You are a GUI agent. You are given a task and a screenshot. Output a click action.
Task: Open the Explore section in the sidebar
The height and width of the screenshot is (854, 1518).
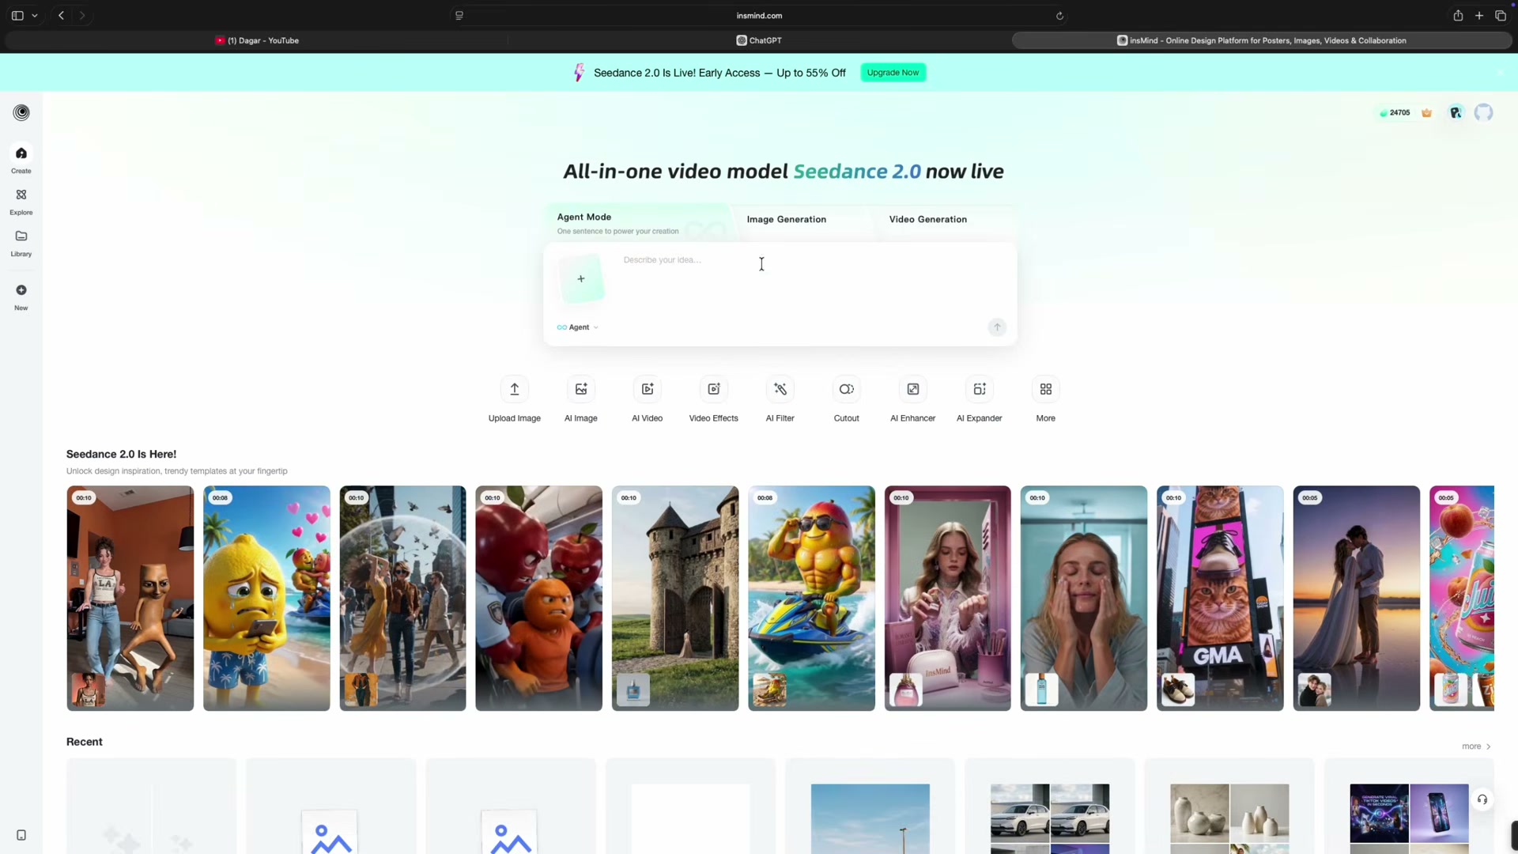(x=21, y=201)
